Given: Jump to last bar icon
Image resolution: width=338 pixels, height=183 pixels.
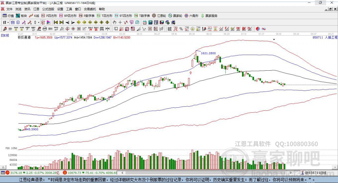Looking at the screenshot, I should pyautogui.click(x=61, y=22).
